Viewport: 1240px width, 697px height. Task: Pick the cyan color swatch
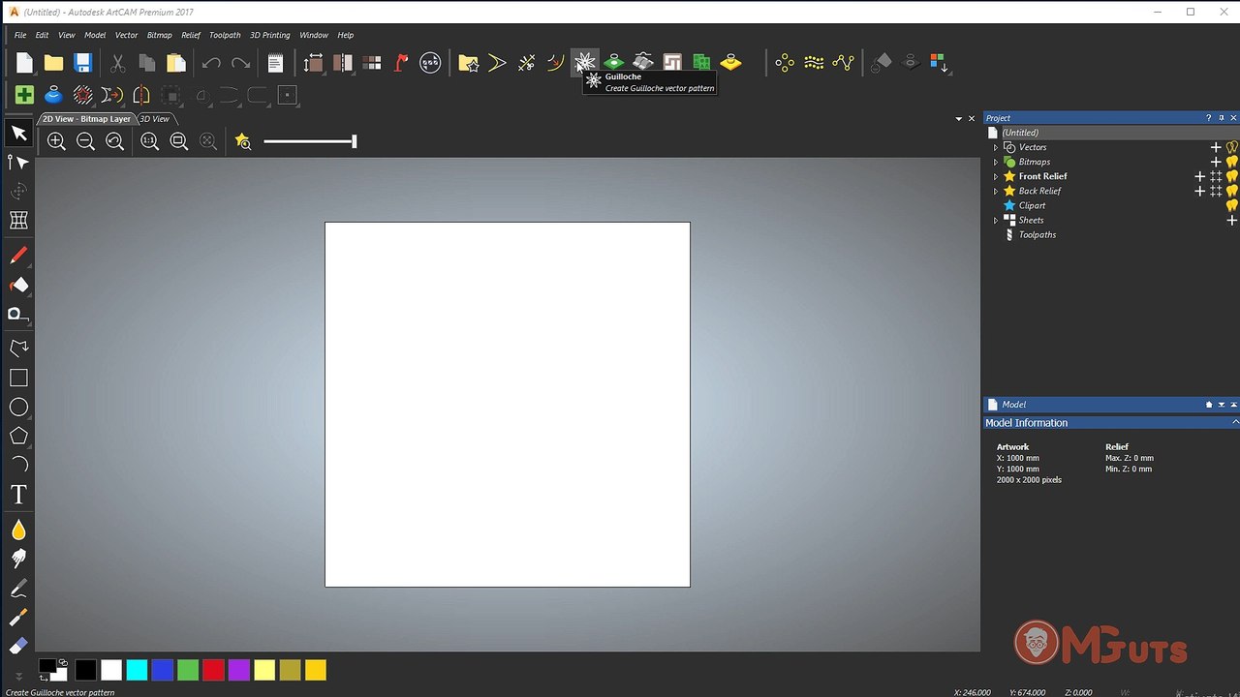point(137,670)
